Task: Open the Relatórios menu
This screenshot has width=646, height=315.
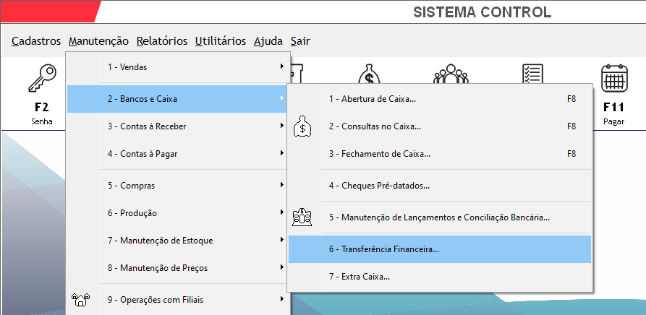Action: click(162, 41)
